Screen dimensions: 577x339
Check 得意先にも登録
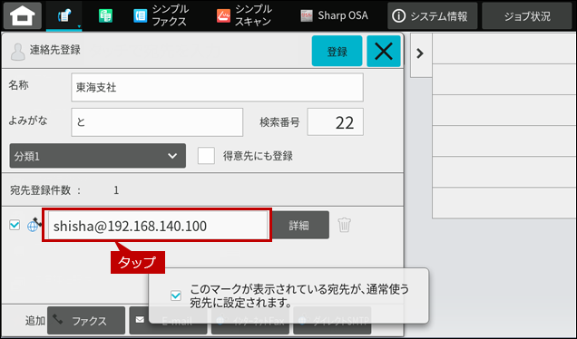[206, 156]
